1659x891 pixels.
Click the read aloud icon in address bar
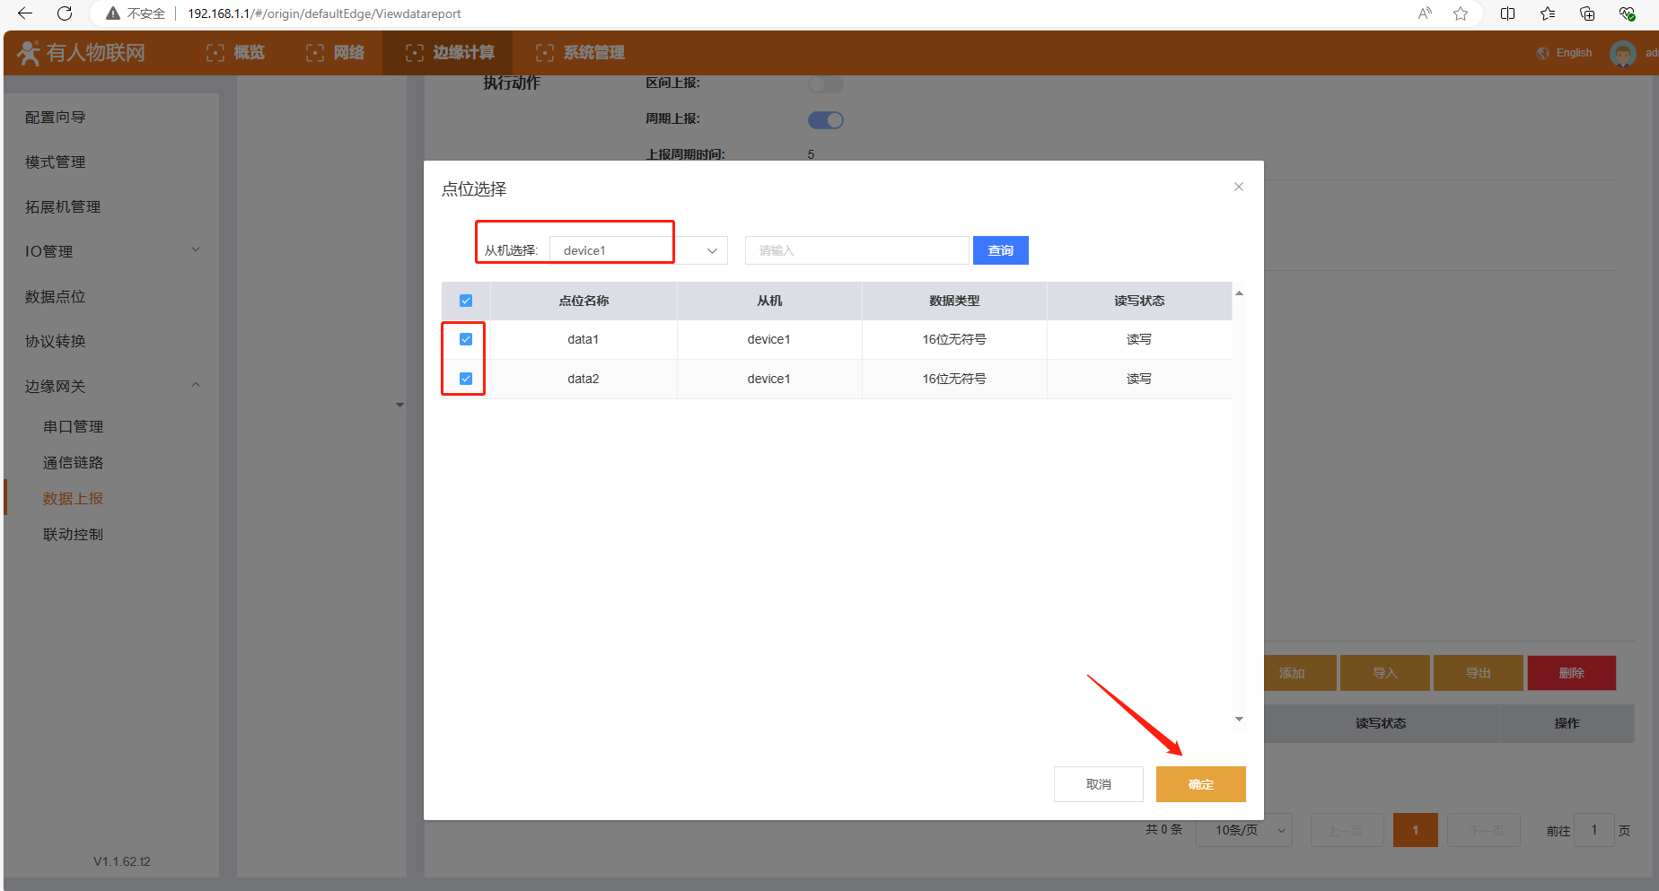coord(1425,13)
